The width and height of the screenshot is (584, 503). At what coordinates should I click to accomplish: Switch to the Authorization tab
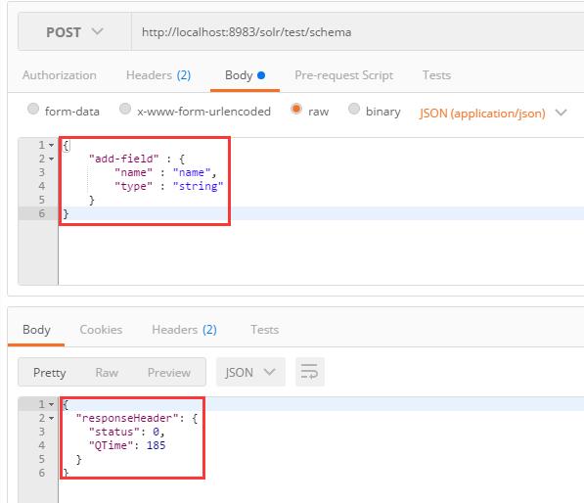60,75
